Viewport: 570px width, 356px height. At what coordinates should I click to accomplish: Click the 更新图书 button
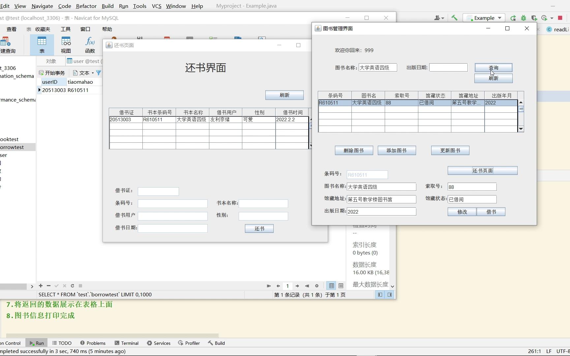point(450,151)
